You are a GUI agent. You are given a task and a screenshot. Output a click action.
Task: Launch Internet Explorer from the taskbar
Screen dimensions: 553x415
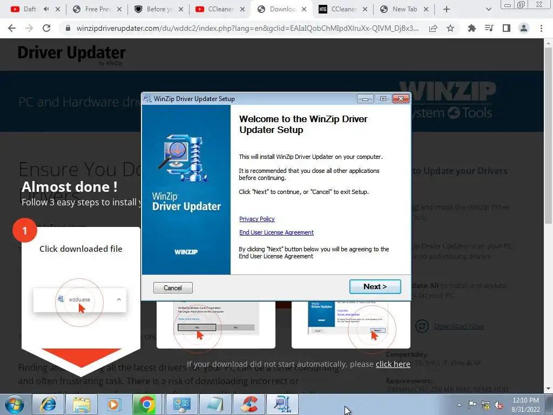point(48,404)
